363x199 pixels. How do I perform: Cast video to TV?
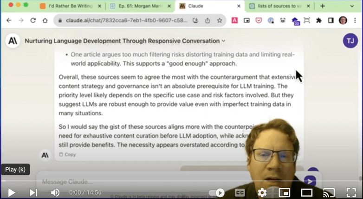[x=329, y=192]
